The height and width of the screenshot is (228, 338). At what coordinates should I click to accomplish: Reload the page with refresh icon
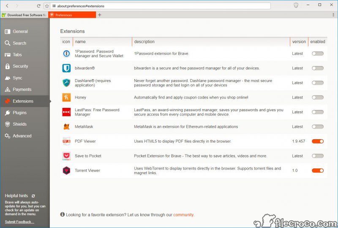tap(38, 6)
